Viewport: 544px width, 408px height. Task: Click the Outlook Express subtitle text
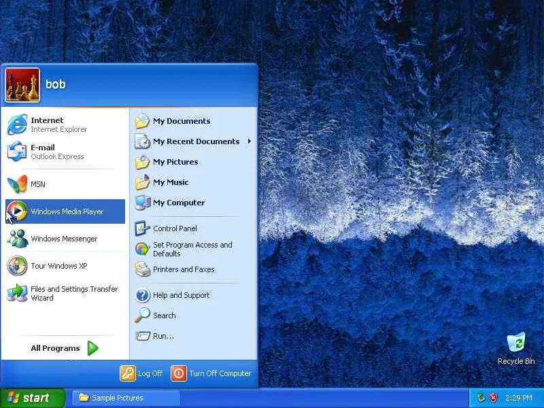click(57, 156)
